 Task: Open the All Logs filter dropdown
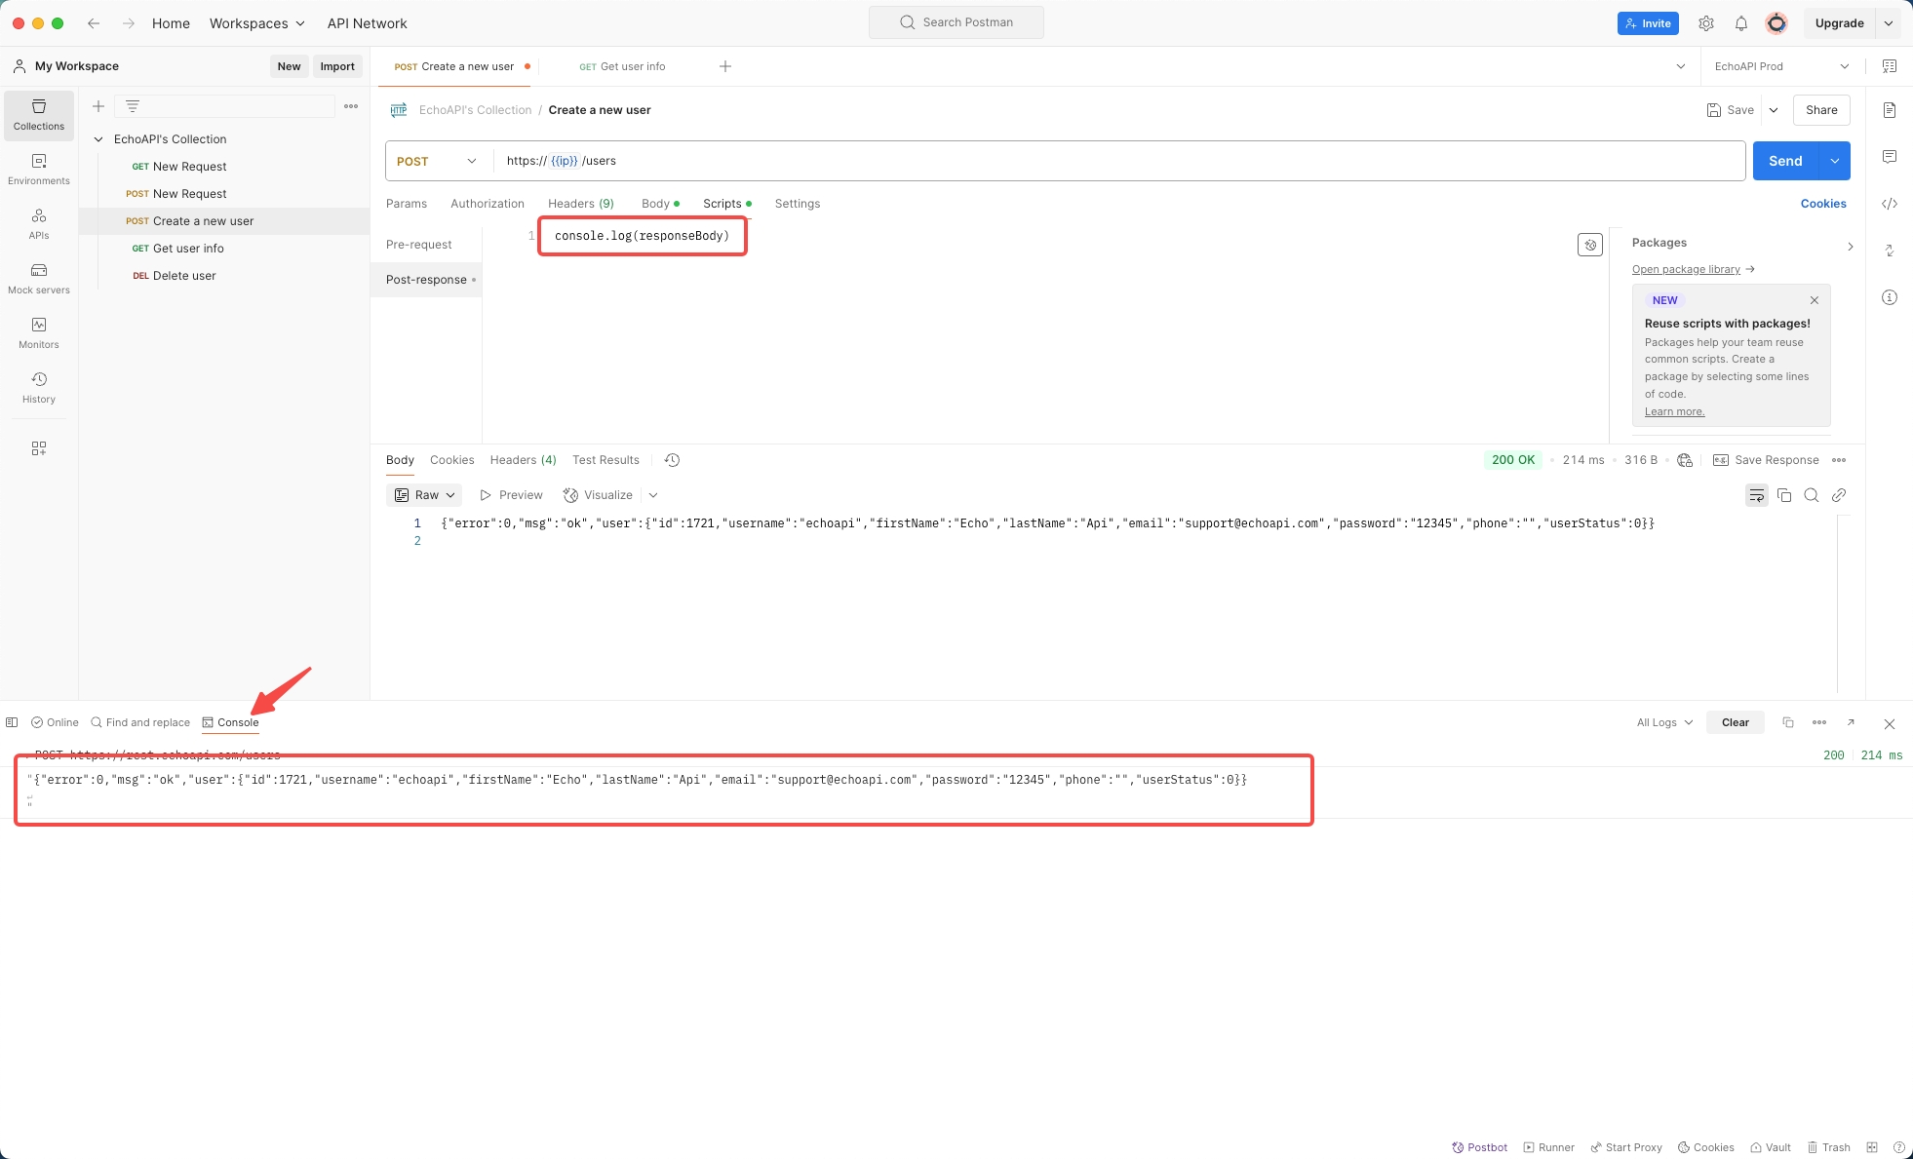coord(1665,722)
